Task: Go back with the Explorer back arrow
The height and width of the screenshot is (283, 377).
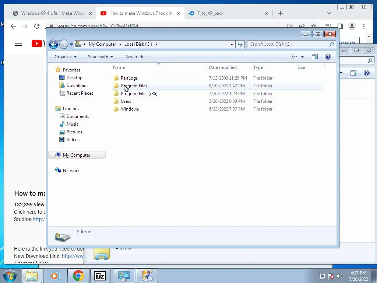Action: (x=53, y=44)
